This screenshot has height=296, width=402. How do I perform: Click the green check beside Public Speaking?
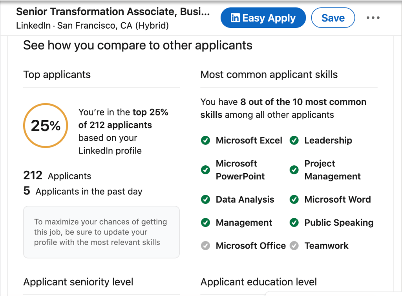click(x=294, y=223)
